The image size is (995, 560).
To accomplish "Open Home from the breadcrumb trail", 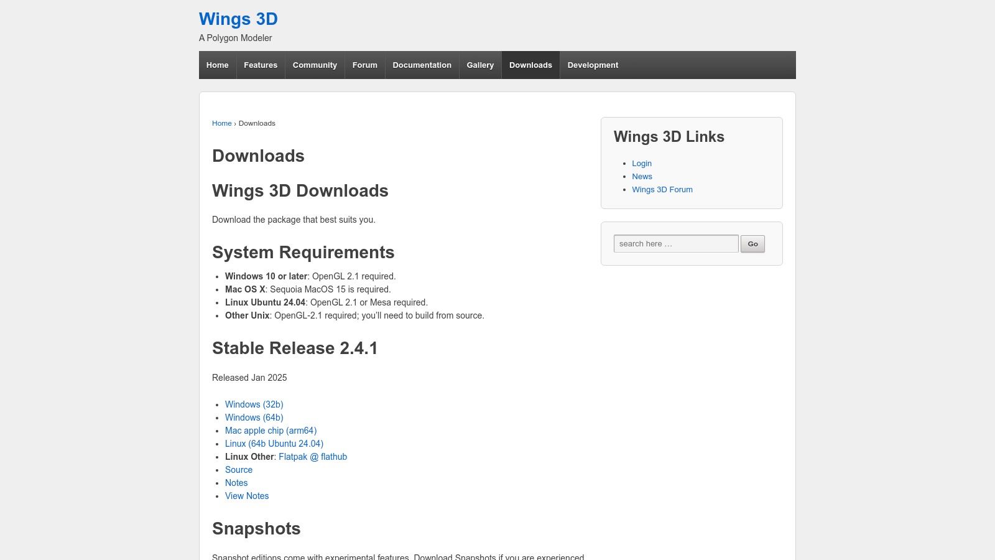I will (222, 123).
